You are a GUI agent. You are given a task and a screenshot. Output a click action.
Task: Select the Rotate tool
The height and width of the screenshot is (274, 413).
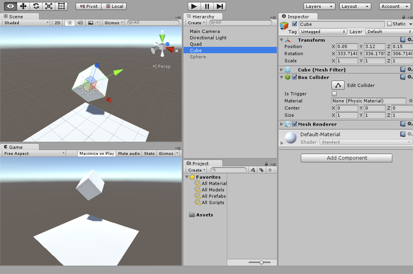coord(36,6)
